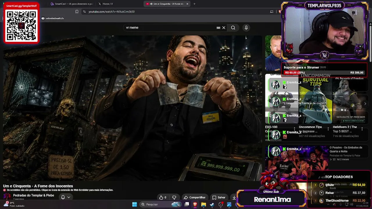Open the Windows Start menu
This screenshot has width=372, height=209.
coord(135,204)
